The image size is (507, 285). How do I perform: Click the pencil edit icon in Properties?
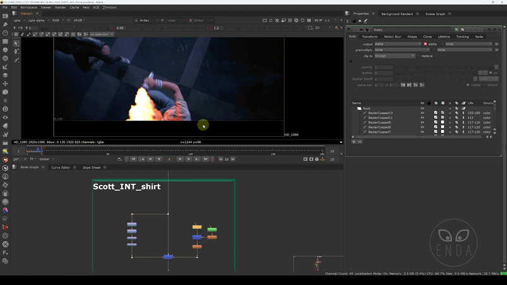coord(366,21)
